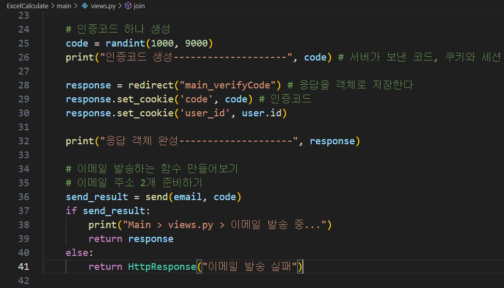Click comment "# 인증코드 하나 생성"
504x288 pixels.
point(118,29)
